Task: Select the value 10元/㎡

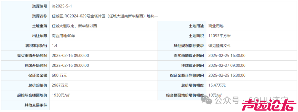Action: (215, 95)
